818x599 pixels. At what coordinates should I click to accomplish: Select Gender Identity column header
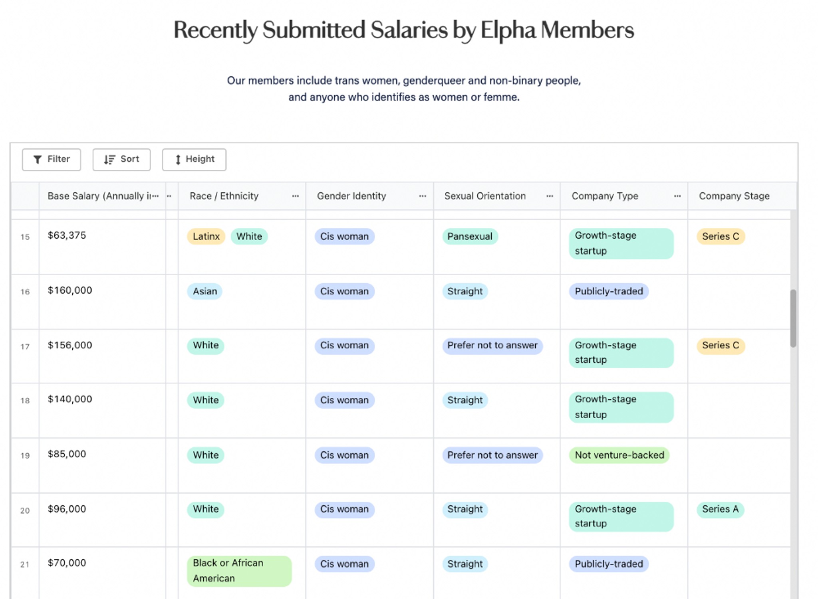pos(369,196)
